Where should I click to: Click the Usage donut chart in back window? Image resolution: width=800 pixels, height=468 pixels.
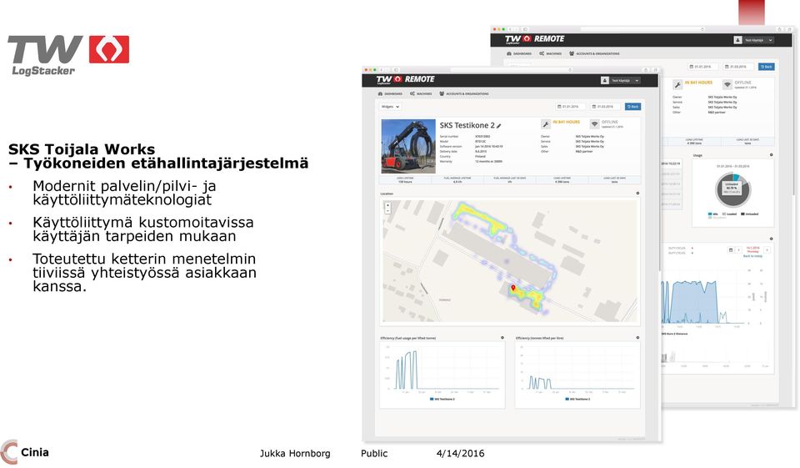[x=732, y=189]
